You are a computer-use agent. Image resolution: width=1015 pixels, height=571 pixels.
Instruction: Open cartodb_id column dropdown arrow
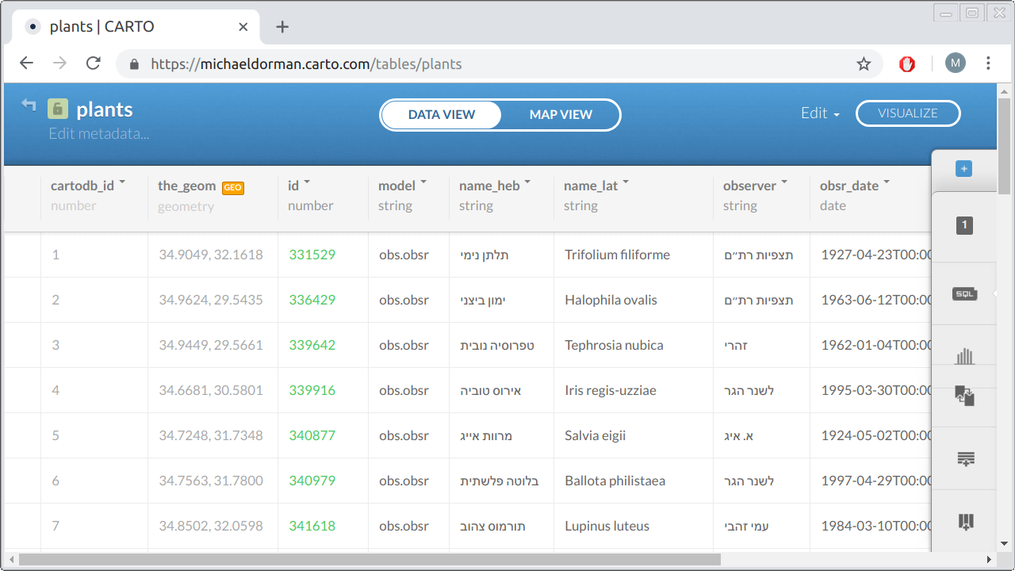122,183
